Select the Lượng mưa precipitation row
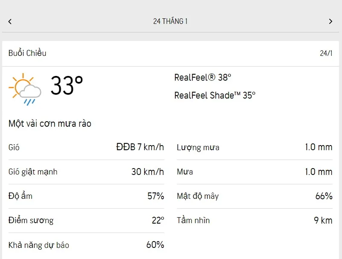 coord(254,148)
